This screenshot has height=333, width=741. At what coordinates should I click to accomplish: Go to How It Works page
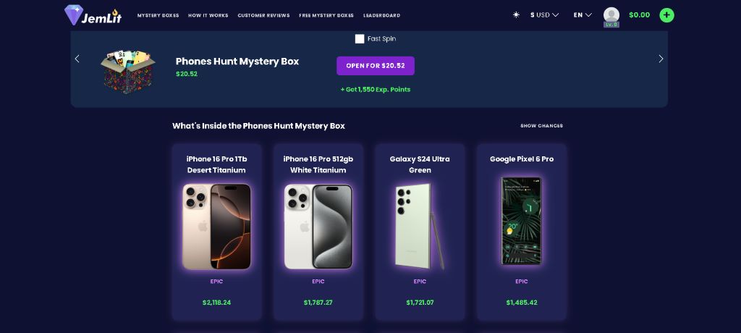tap(208, 16)
